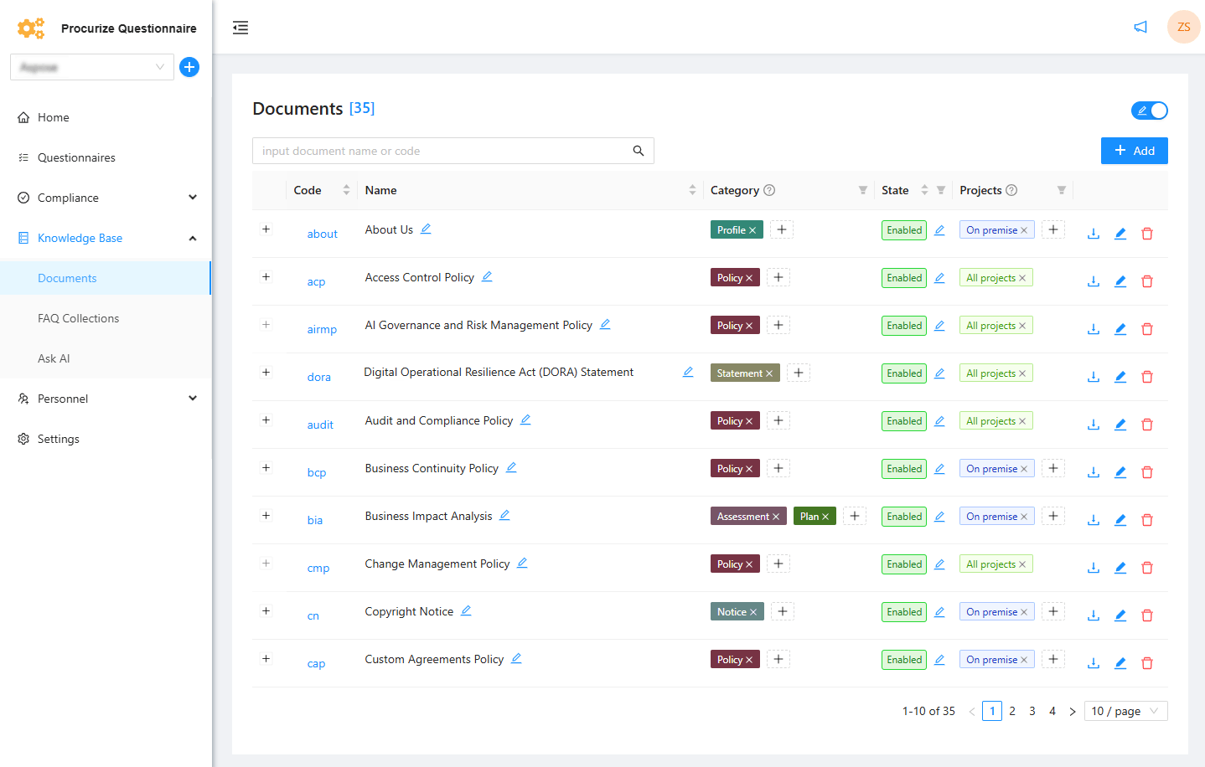
Task: Edit the Business Continuity Policy row
Action: [x=1120, y=472]
